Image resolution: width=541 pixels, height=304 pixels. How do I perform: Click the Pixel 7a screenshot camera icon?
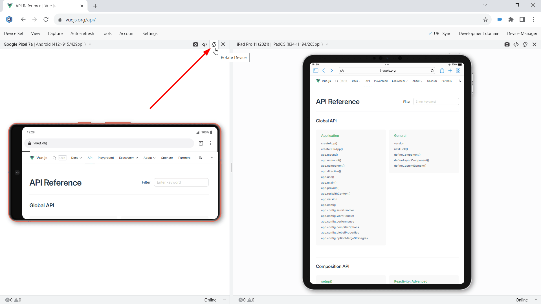(x=195, y=44)
